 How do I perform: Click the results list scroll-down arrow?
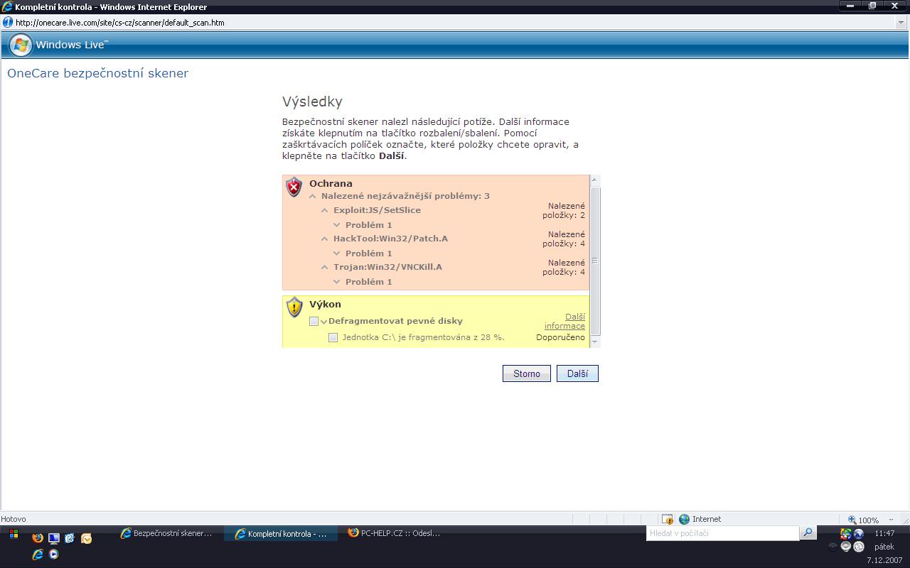click(595, 342)
